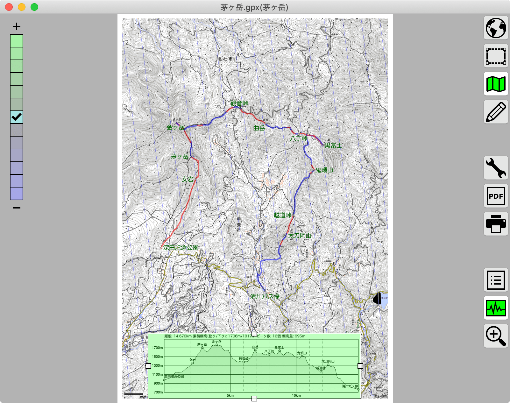Click the elevation chart right resize handle
510x403 pixels.
[360, 366]
